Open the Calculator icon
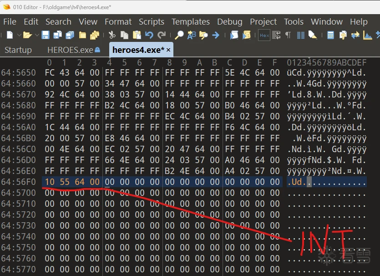 pyautogui.click(x=330, y=35)
